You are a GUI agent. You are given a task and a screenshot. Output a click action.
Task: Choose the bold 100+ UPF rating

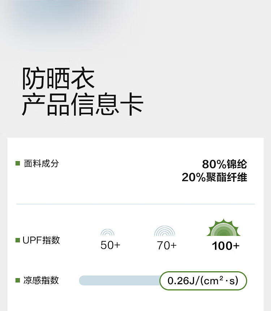pos(225,246)
